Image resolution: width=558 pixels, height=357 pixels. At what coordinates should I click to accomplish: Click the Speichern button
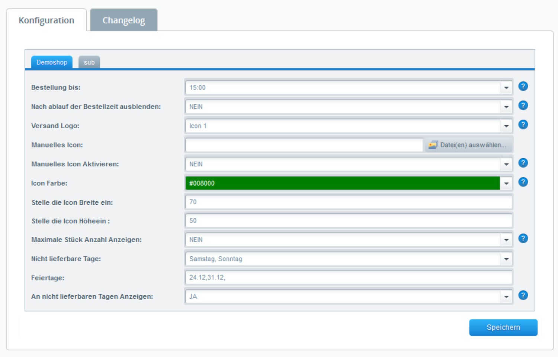coord(503,327)
